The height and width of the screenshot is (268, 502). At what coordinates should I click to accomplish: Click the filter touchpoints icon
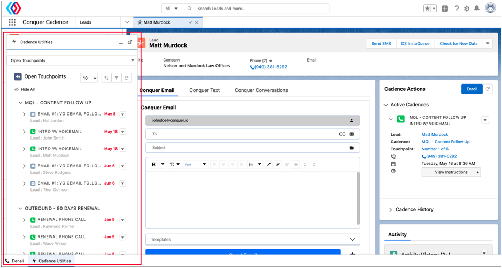(x=116, y=78)
